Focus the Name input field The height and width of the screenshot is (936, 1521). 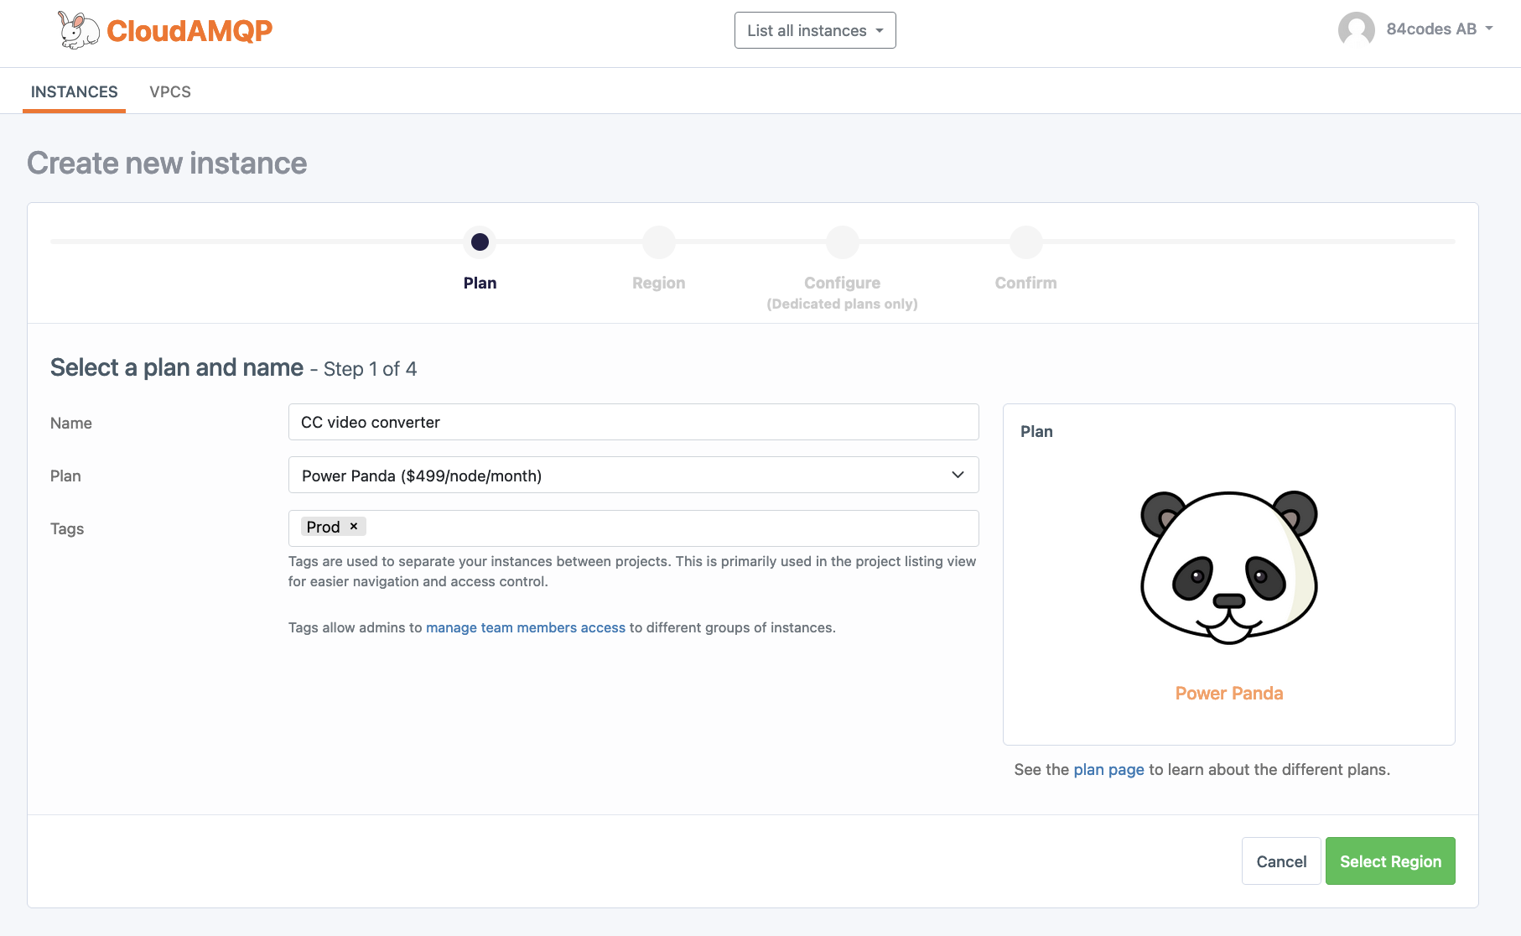(634, 422)
